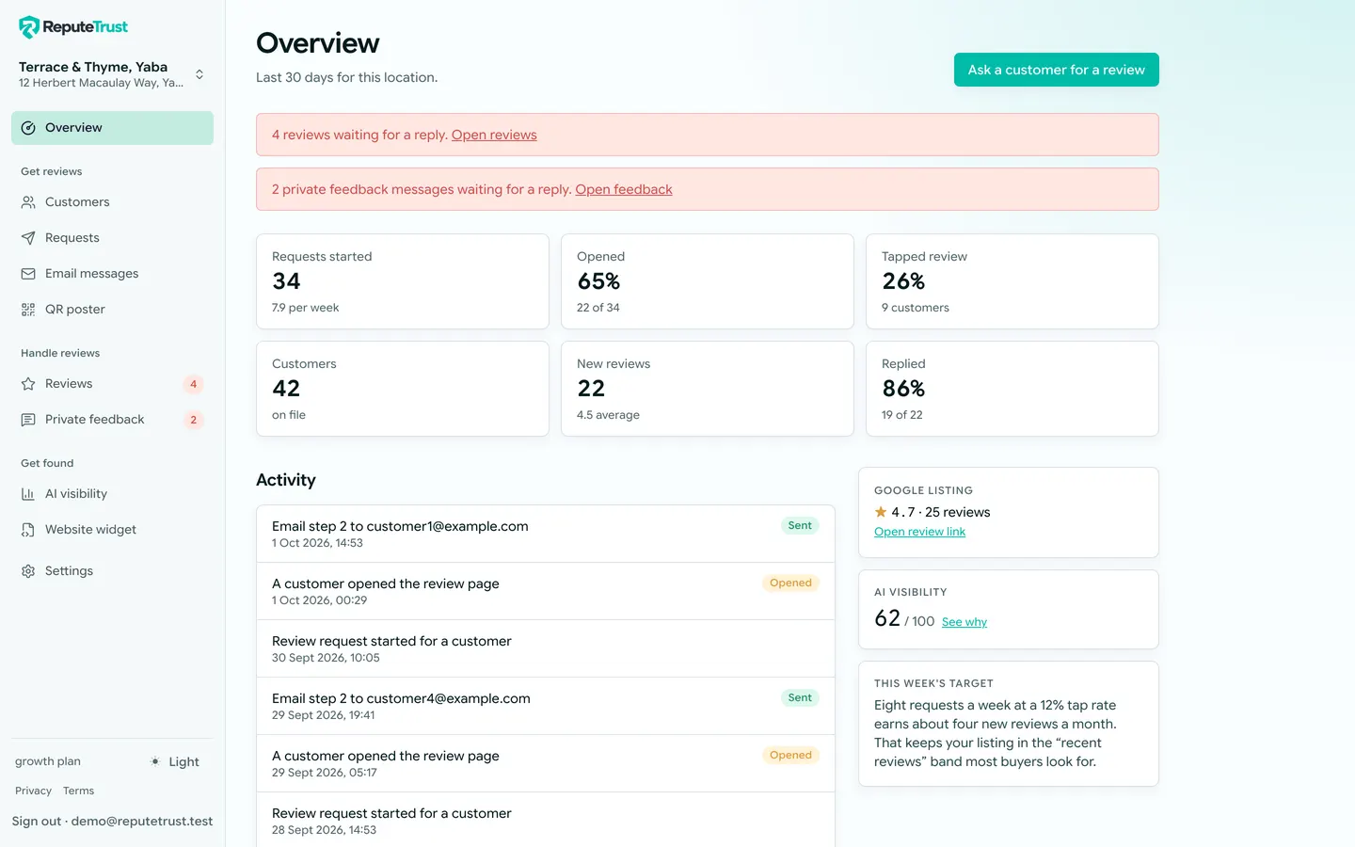The height and width of the screenshot is (847, 1355).
Task: Go to the Requests section
Action: [x=112, y=238]
